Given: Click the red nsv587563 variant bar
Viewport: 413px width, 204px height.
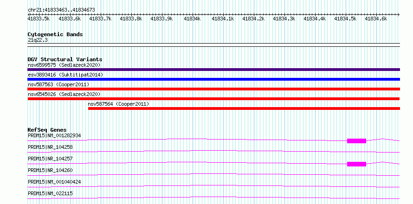Looking at the screenshot, I should [213, 89].
